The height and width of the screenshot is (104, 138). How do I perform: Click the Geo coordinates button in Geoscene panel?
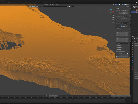click(x=122, y=57)
